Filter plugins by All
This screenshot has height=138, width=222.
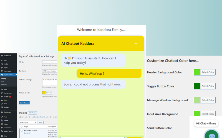(20, 117)
